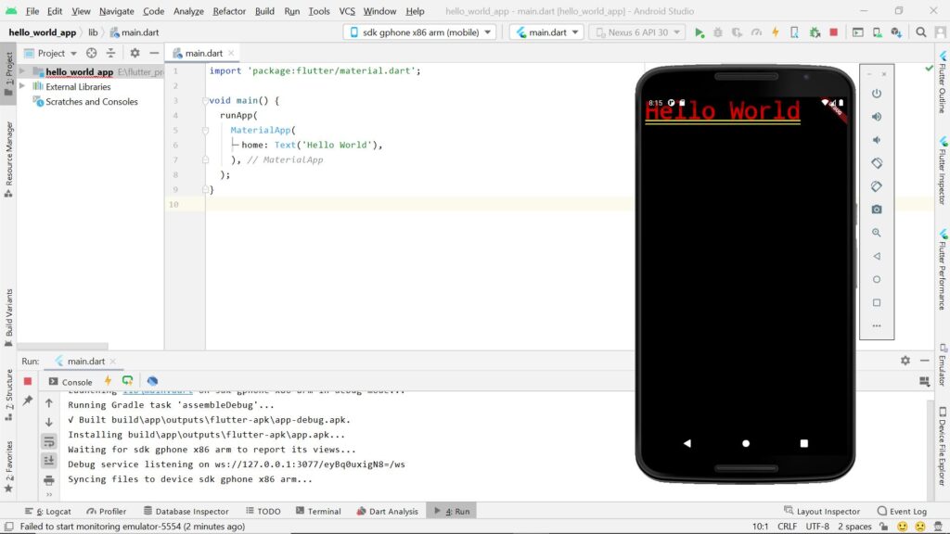This screenshot has height=534, width=950.
Task: Expand External Libraries node
Action: pyautogui.click(x=22, y=86)
